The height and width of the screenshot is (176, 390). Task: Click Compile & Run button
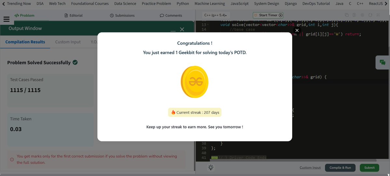coord(340,168)
